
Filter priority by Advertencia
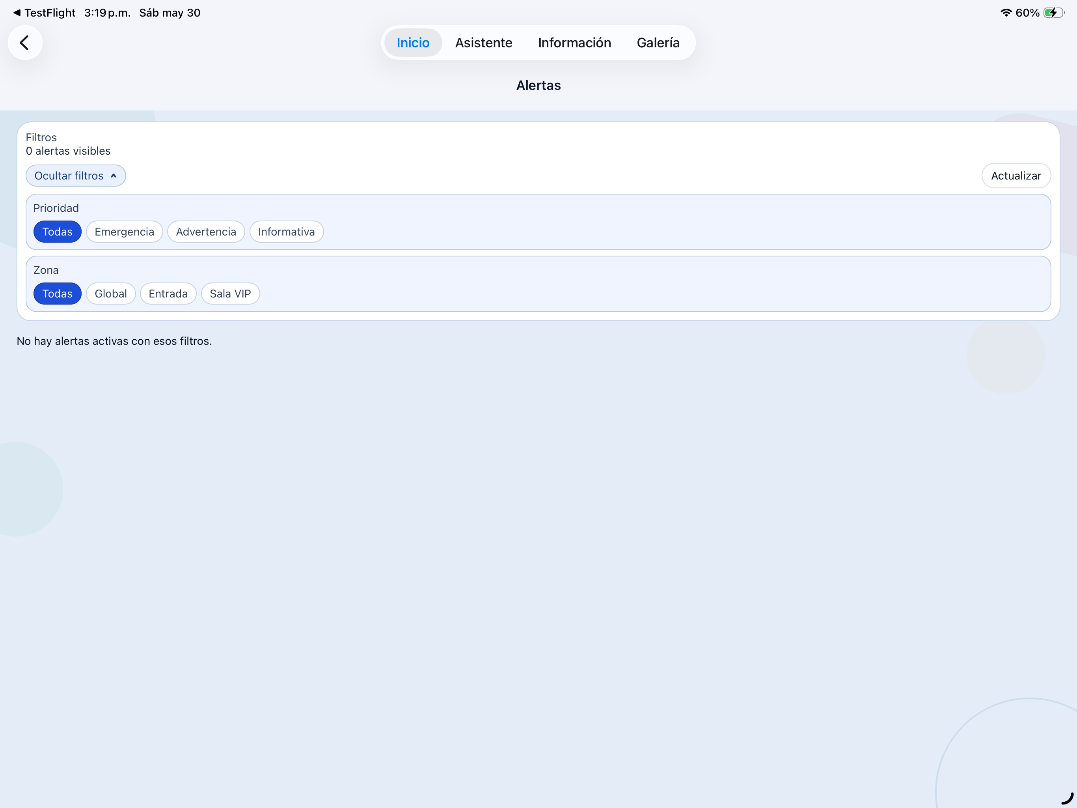pyautogui.click(x=206, y=232)
